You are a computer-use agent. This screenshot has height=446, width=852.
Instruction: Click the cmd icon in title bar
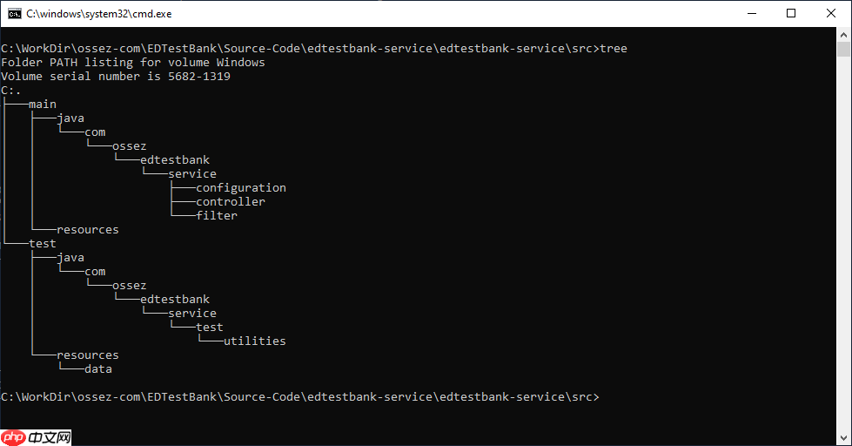(15, 13)
